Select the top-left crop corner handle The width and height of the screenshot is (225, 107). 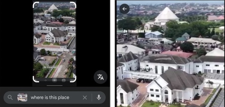36,5
